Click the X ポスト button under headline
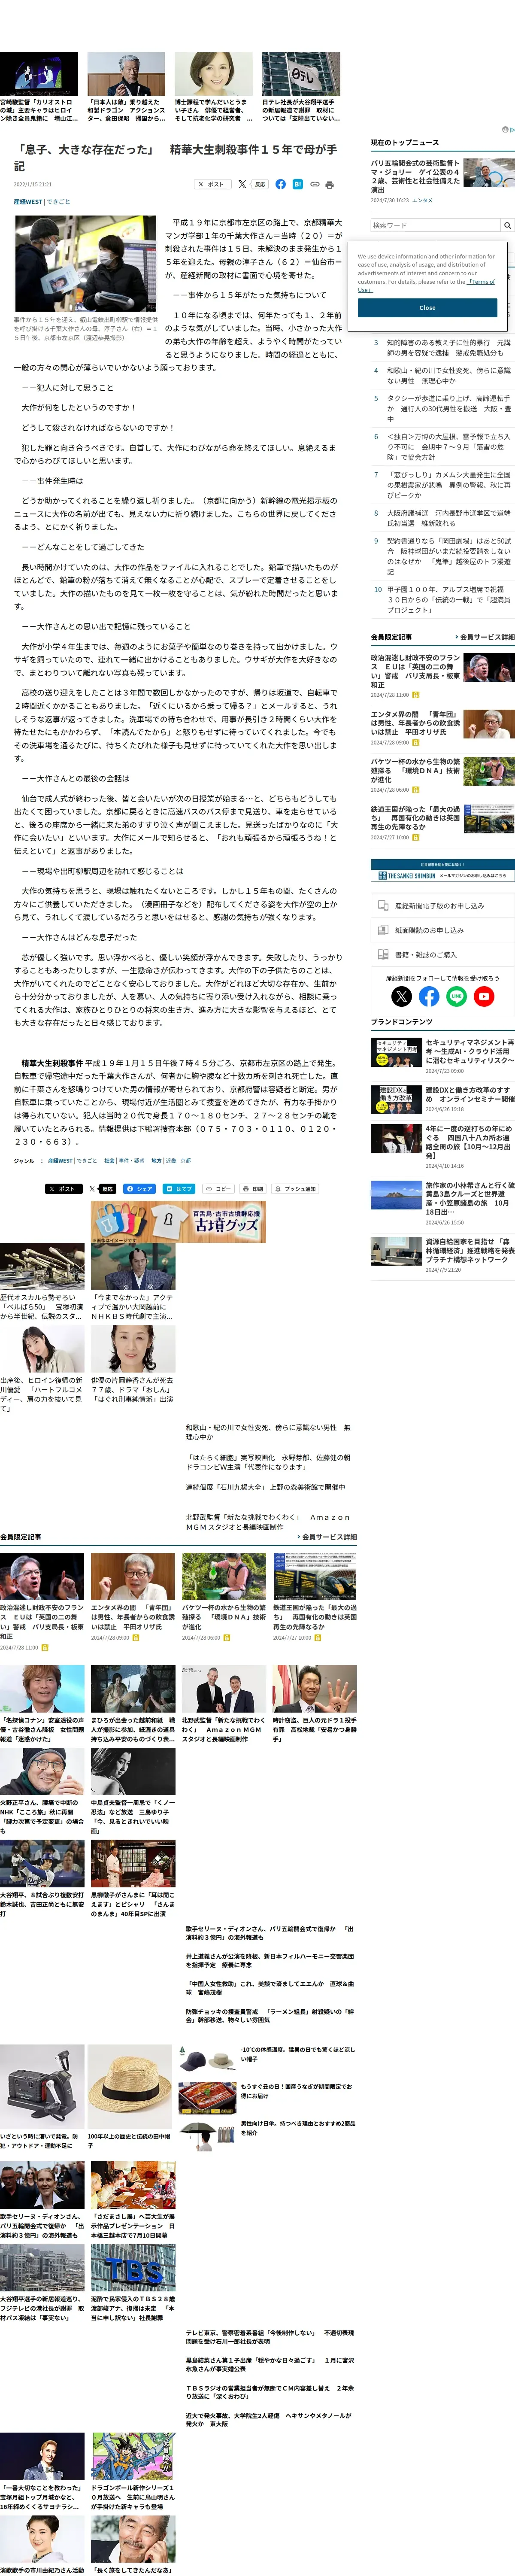The height and width of the screenshot is (2576, 515). coord(213,184)
